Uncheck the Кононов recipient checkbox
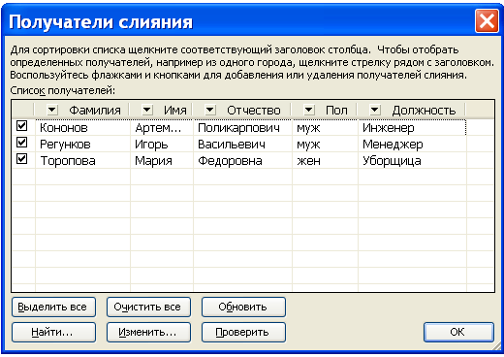The width and height of the screenshot is (504, 357). coord(22,125)
